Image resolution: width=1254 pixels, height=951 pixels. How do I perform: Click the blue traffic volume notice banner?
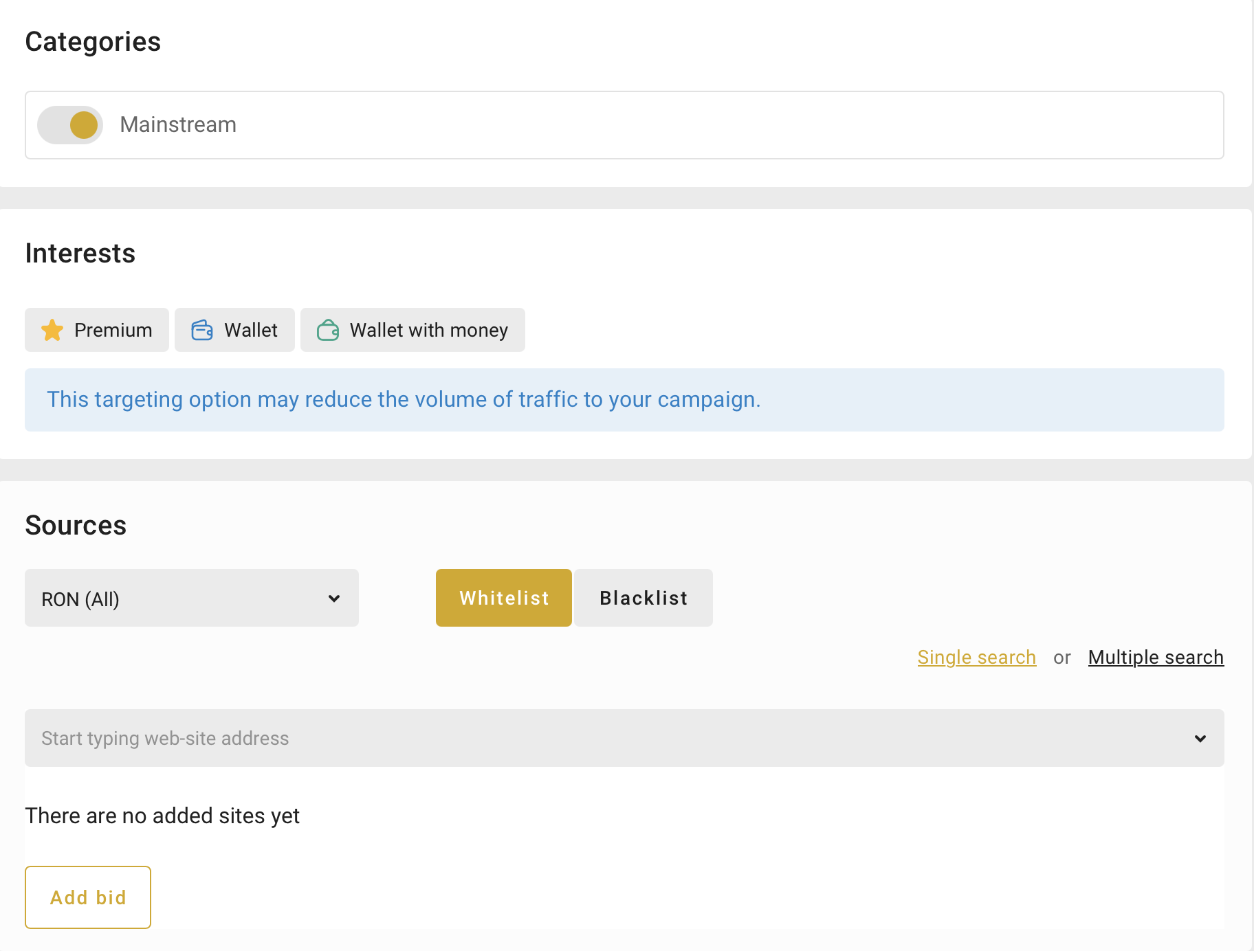pyautogui.click(x=624, y=400)
